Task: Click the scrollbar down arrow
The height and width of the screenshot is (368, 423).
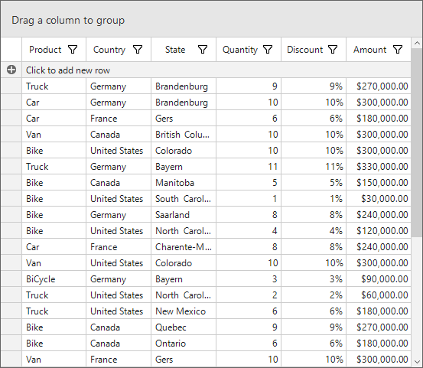Action: [x=417, y=362]
